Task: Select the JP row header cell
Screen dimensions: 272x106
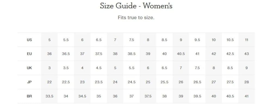Action: pos(29,82)
